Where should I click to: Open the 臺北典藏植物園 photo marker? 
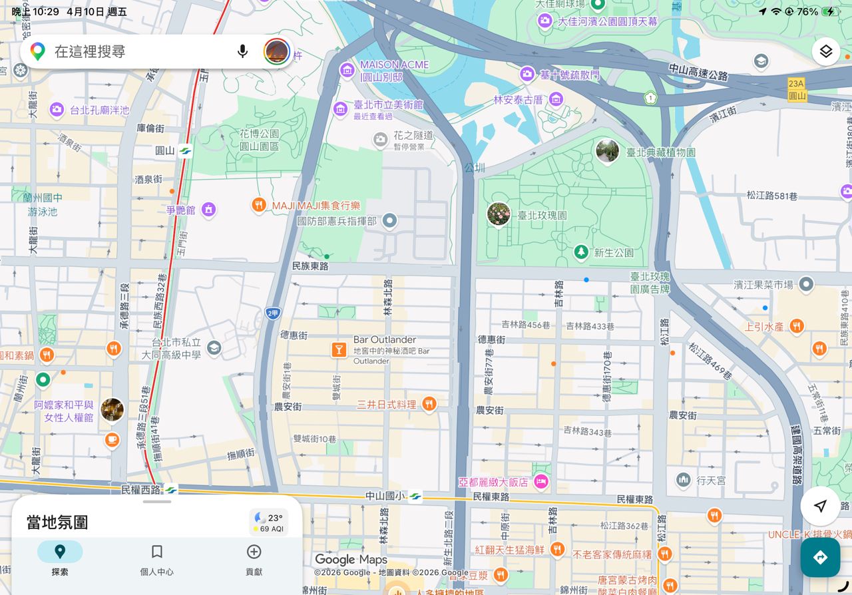coord(607,152)
